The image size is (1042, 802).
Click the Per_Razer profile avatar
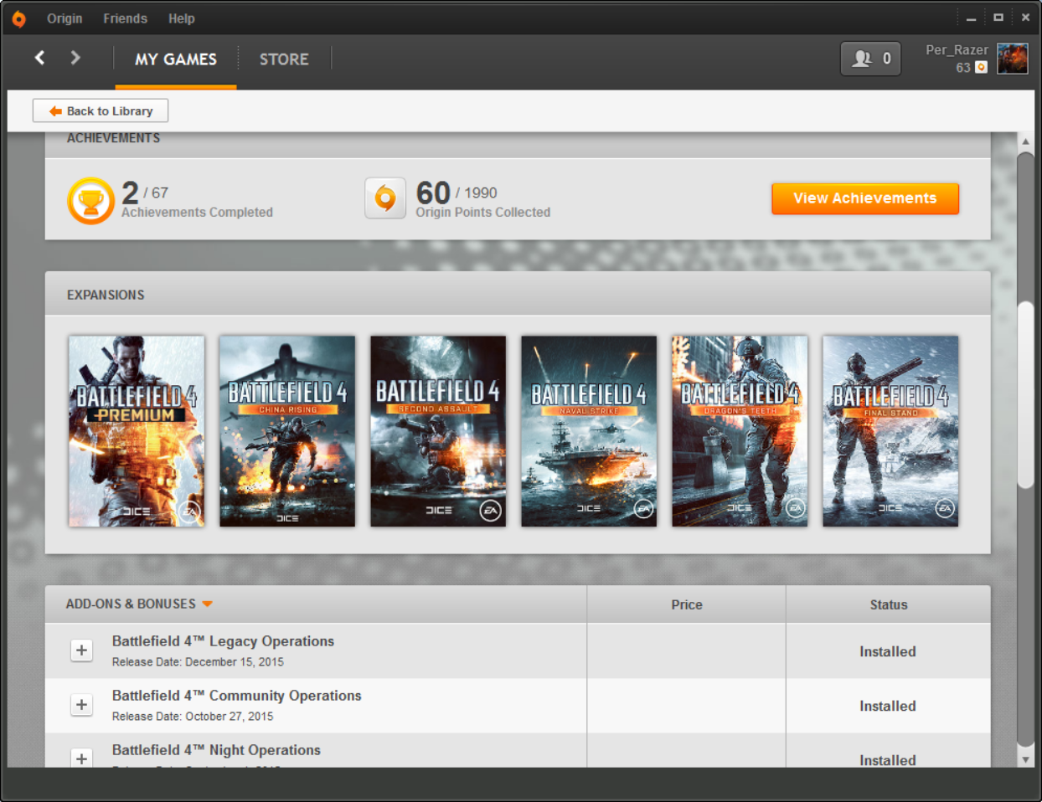tap(1012, 59)
